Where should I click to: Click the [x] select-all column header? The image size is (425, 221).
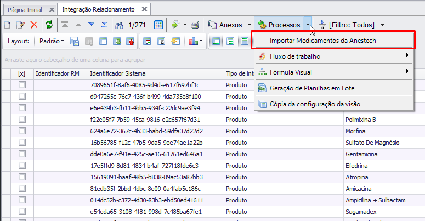pos(22,73)
